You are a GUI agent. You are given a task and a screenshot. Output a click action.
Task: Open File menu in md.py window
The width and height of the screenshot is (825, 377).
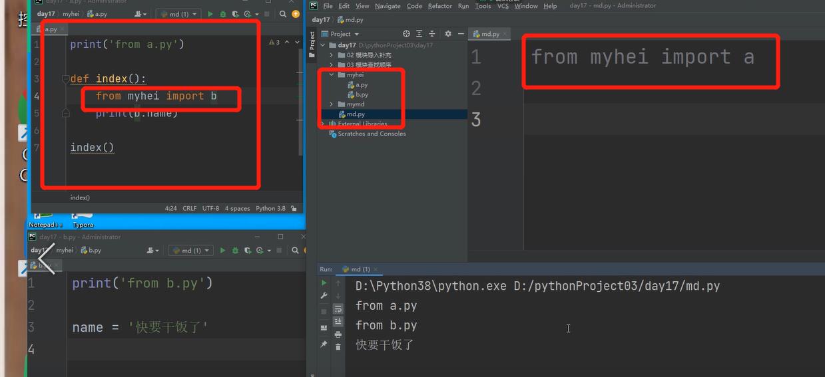[328, 6]
